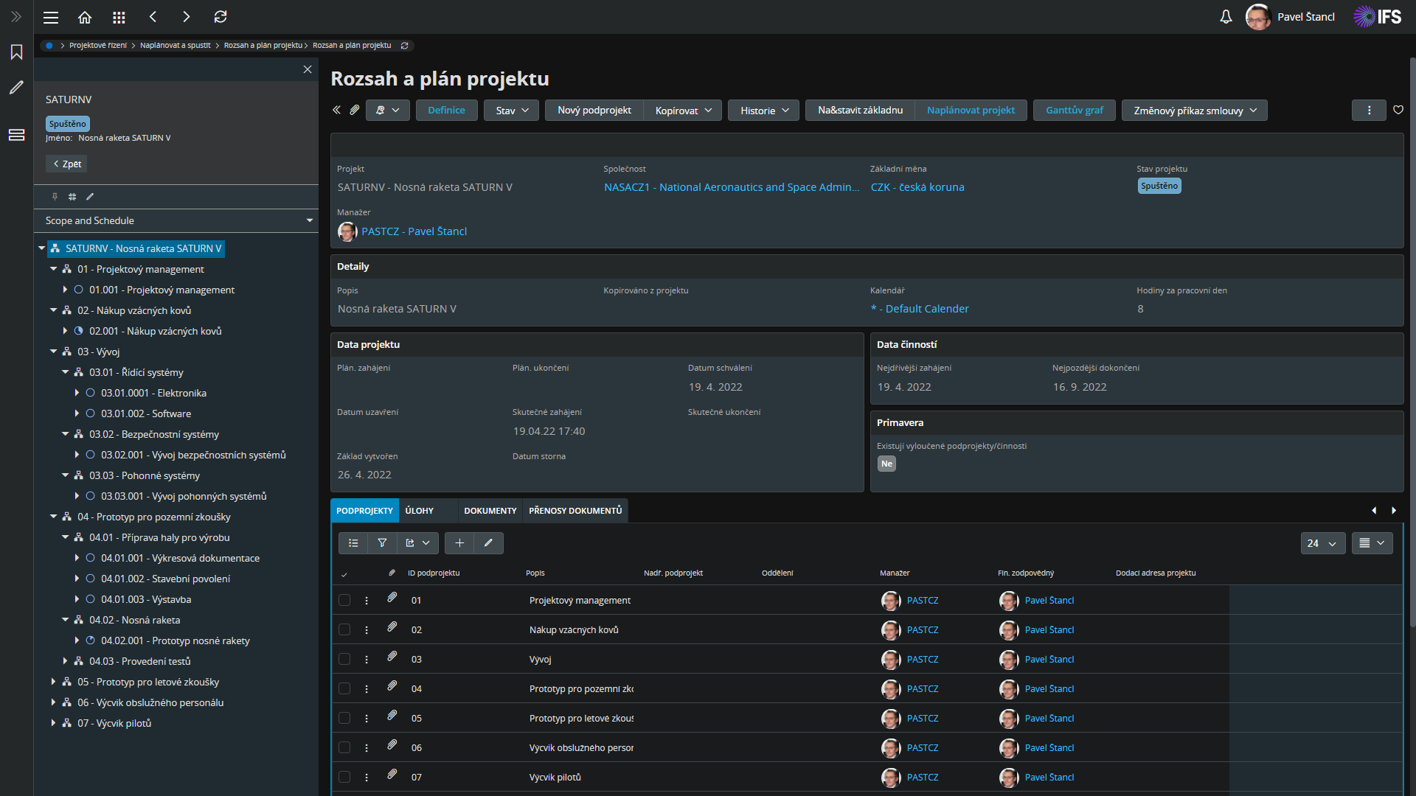The height and width of the screenshot is (796, 1416).
Task: Open the hamburger navigation menu
Action: [x=51, y=17]
